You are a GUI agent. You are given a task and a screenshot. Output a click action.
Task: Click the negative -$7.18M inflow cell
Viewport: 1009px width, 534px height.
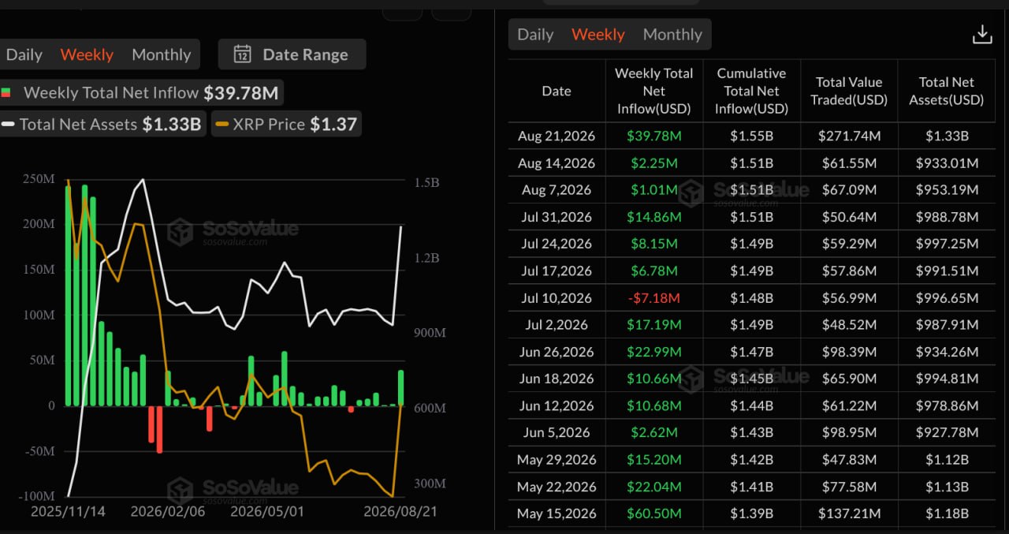pos(654,298)
